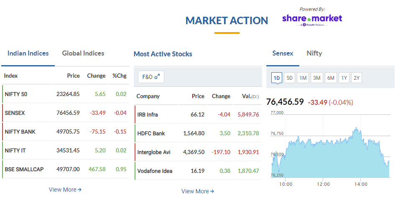Screen dimensions: 398x200
Task: Select 5D chart range
Action: click(x=289, y=78)
